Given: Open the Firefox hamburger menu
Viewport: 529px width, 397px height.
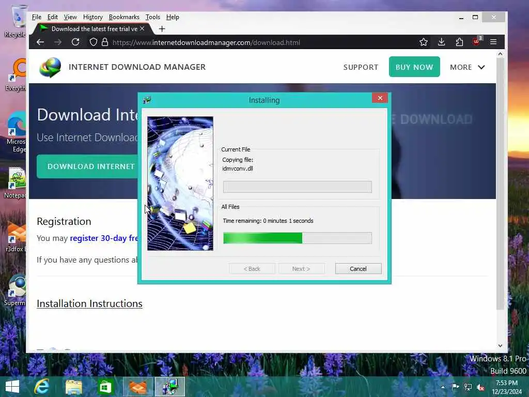Looking at the screenshot, I should pyautogui.click(x=493, y=42).
